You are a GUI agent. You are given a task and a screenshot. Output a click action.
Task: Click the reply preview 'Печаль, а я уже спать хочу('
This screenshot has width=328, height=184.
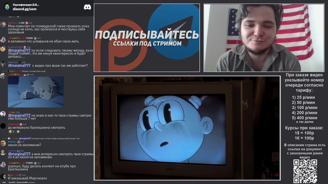(x=34, y=71)
